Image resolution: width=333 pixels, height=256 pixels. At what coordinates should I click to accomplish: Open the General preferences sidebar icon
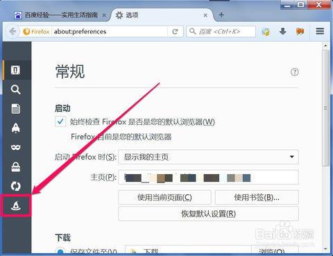tap(16, 70)
